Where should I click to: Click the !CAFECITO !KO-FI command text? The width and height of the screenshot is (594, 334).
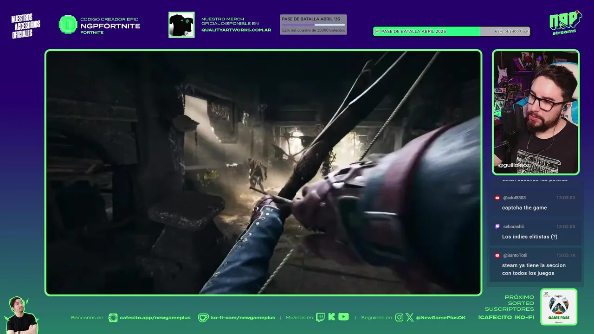(506, 318)
